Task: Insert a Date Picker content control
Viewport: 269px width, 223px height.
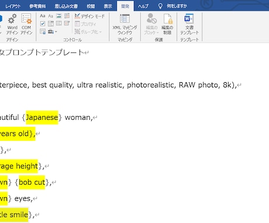Action: coord(67,23)
